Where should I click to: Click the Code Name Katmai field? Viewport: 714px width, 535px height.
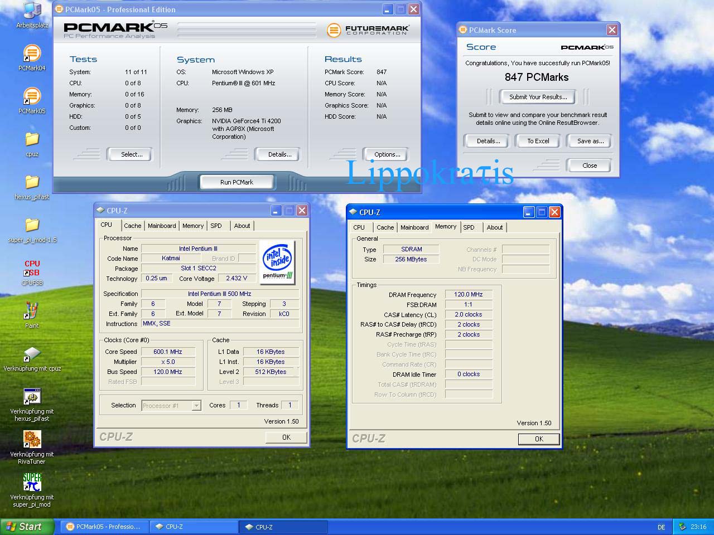click(x=171, y=259)
